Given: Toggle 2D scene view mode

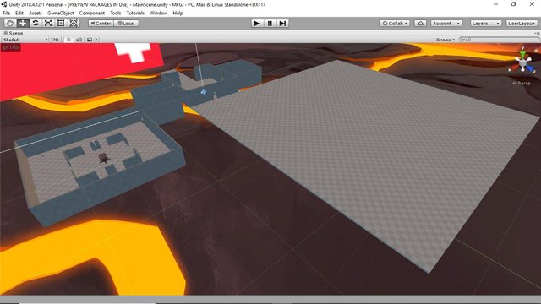Looking at the screenshot, I should tap(56, 40).
